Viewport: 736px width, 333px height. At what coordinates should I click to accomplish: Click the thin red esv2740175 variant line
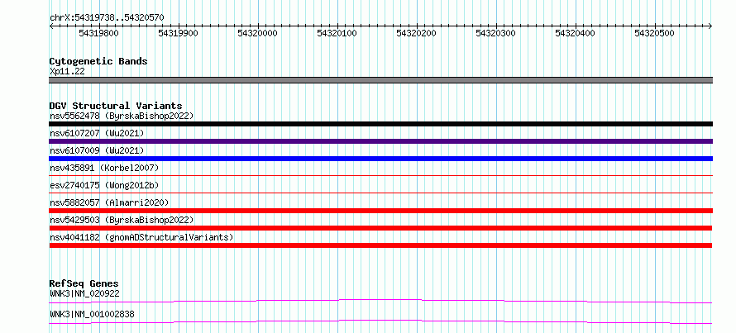pyautogui.click(x=380, y=193)
